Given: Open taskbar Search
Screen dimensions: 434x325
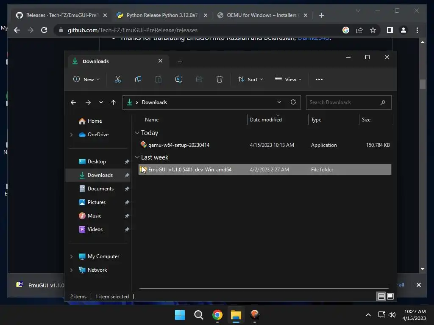Looking at the screenshot, I should 198,315.
